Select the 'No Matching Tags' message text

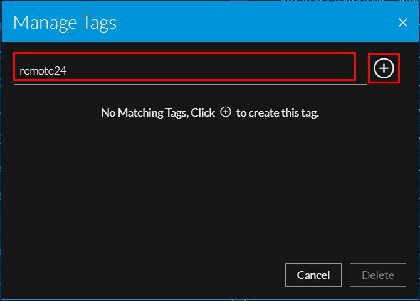(x=145, y=113)
